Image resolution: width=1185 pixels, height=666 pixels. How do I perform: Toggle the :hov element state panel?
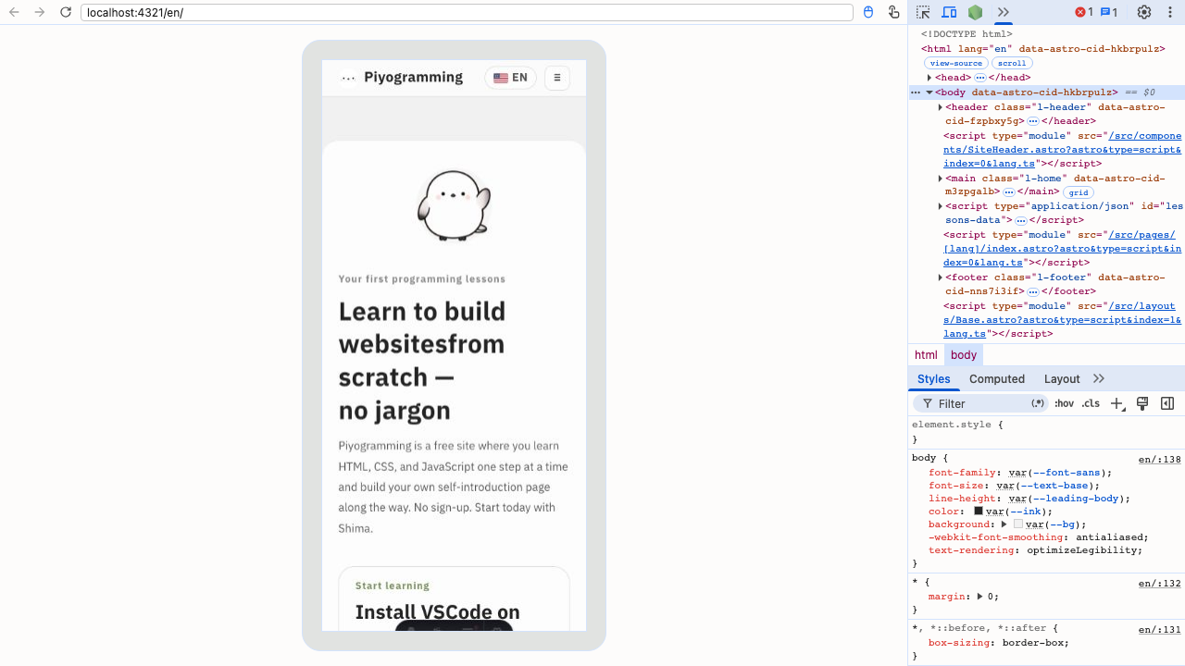pos(1064,404)
